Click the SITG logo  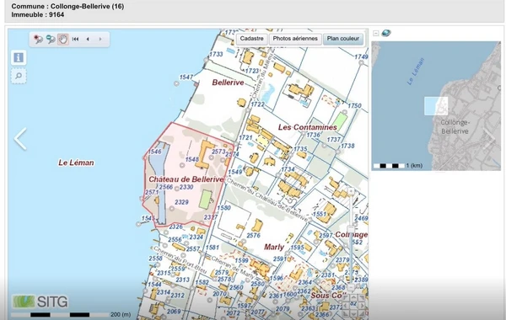(x=40, y=301)
